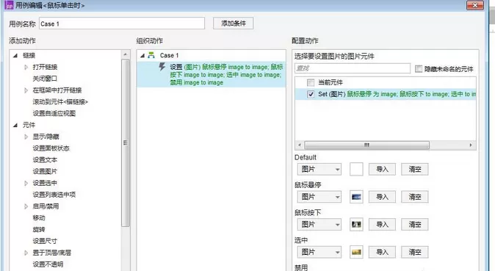Click the 添加条件 button
Viewport: 495px width, 271px height.
(x=234, y=24)
